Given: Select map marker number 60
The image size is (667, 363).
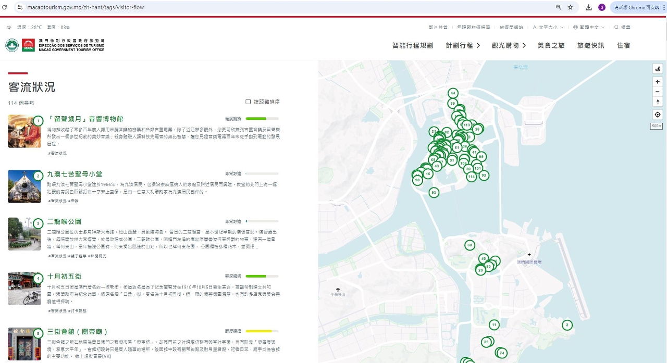Looking at the screenshot, I should (x=470, y=245).
